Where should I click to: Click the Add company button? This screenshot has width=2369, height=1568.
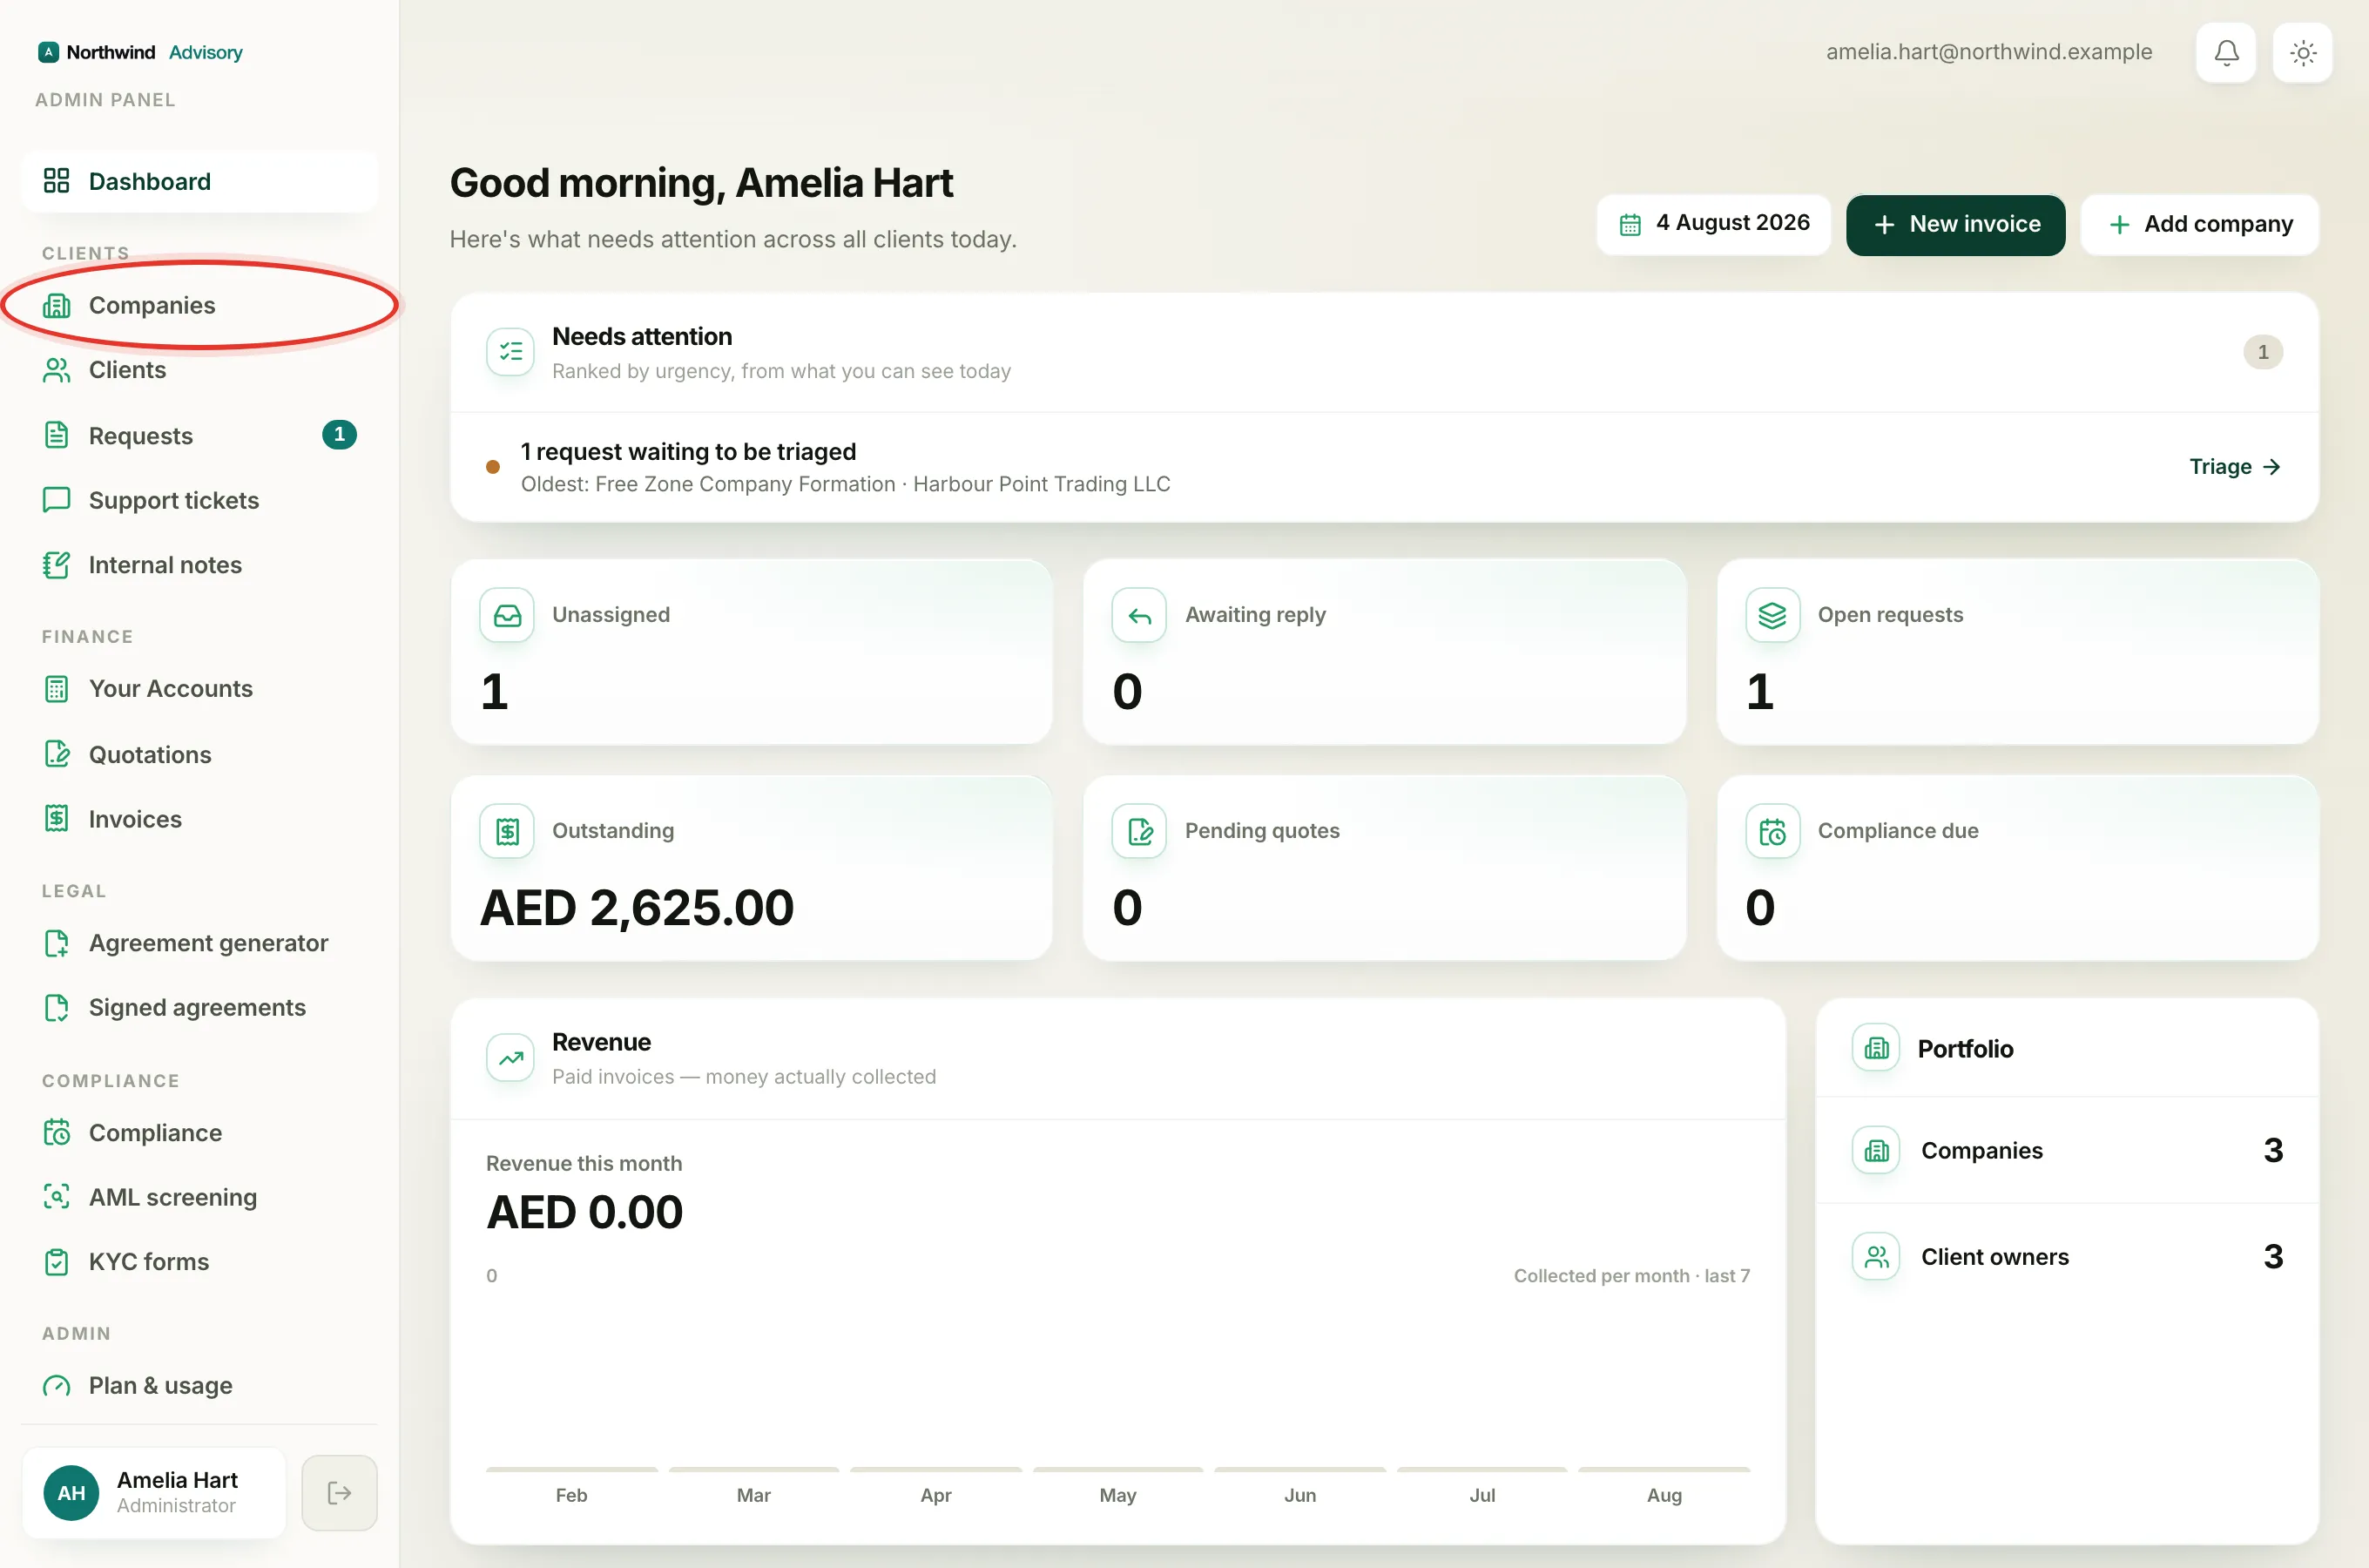[2199, 224]
